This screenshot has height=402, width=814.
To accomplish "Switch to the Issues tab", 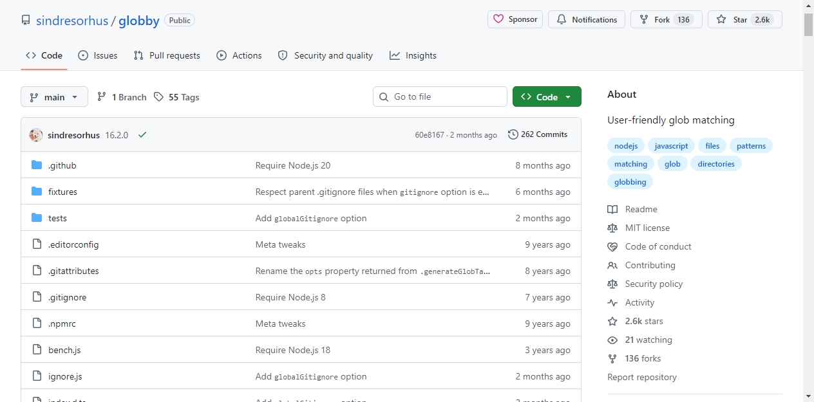I will 98,55.
